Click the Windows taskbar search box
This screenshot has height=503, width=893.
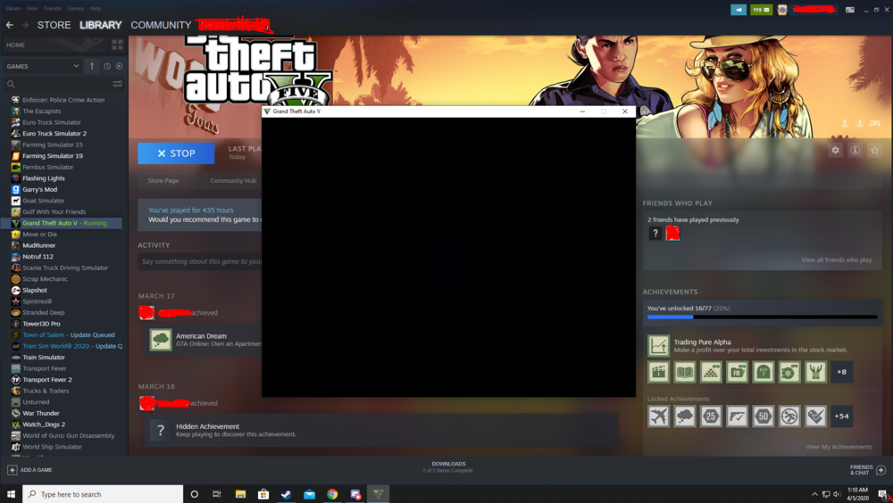[103, 494]
